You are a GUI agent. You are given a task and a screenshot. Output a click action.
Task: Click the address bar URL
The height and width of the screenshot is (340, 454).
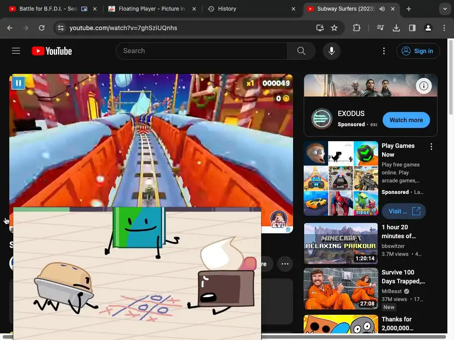[123, 28]
